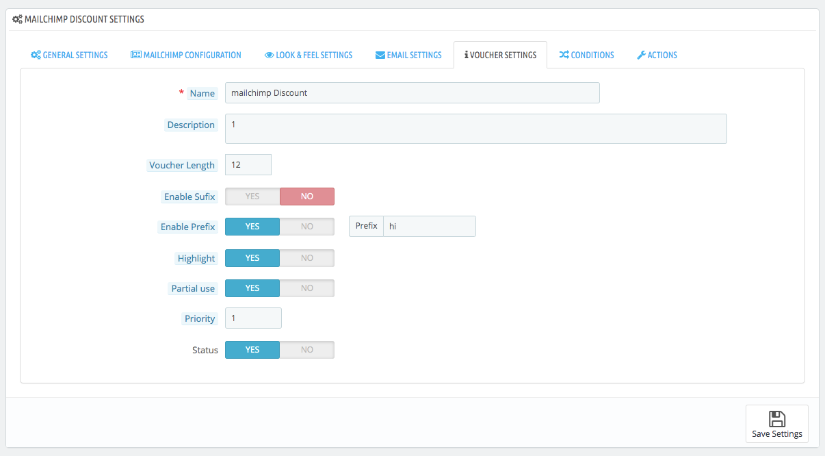The height and width of the screenshot is (456, 825).
Task: Set Enable Sufix to YES
Action: point(252,197)
